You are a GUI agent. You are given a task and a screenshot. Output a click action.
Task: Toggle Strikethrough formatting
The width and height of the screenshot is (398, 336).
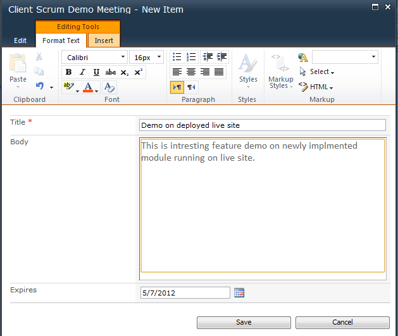(x=110, y=72)
